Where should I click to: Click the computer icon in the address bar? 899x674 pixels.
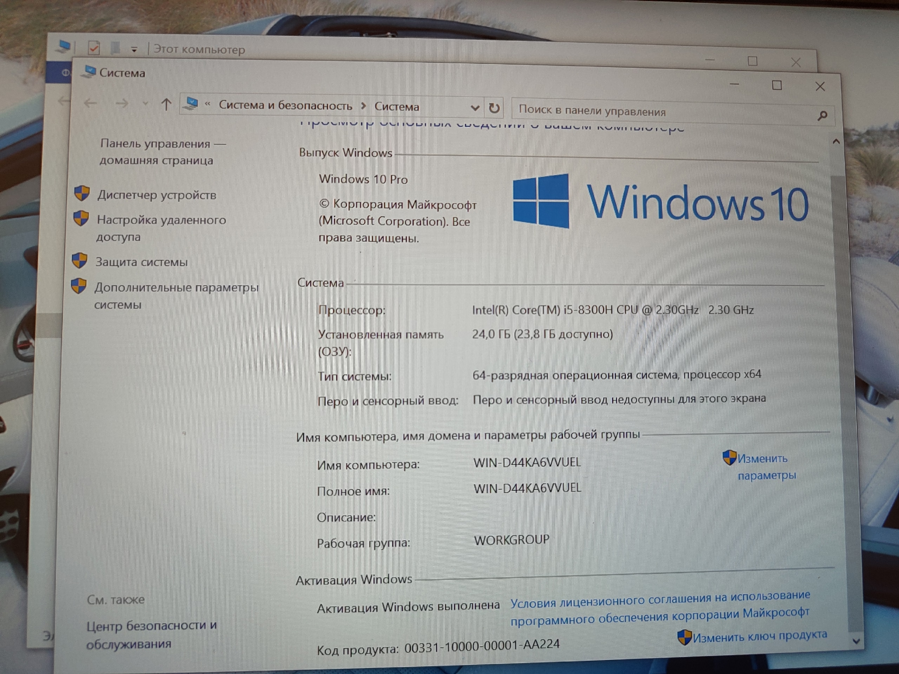pos(190,104)
